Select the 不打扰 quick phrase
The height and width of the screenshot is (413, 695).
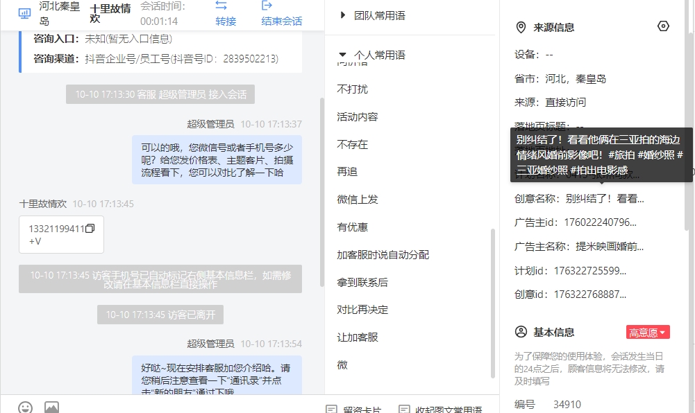click(x=353, y=89)
